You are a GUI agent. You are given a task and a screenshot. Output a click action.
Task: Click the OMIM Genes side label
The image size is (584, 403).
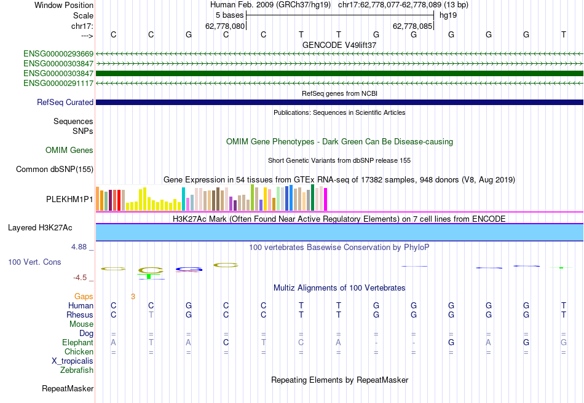coord(69,151)
